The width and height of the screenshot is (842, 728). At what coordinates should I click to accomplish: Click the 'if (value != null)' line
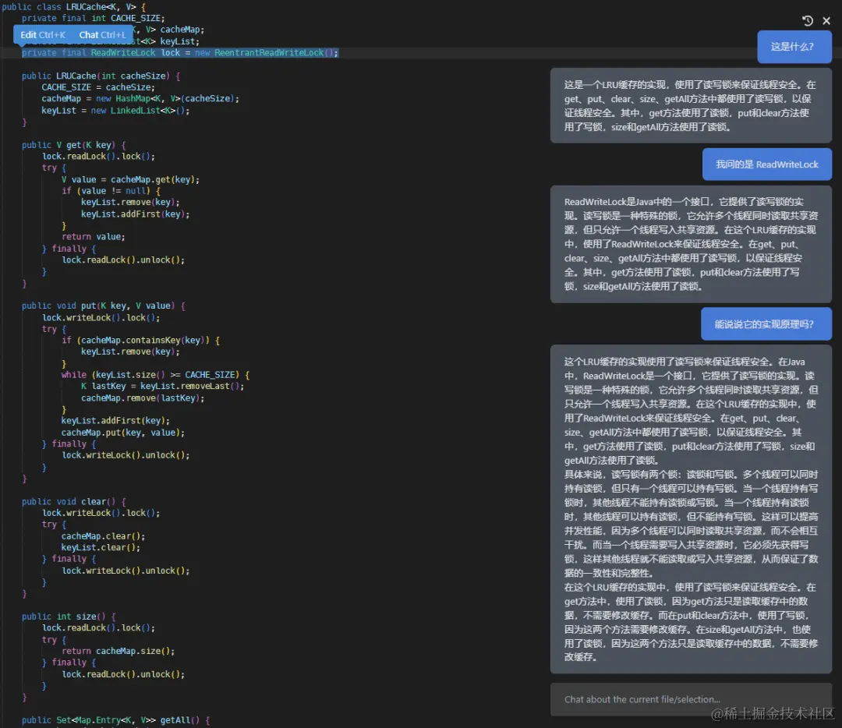[111, 191]
